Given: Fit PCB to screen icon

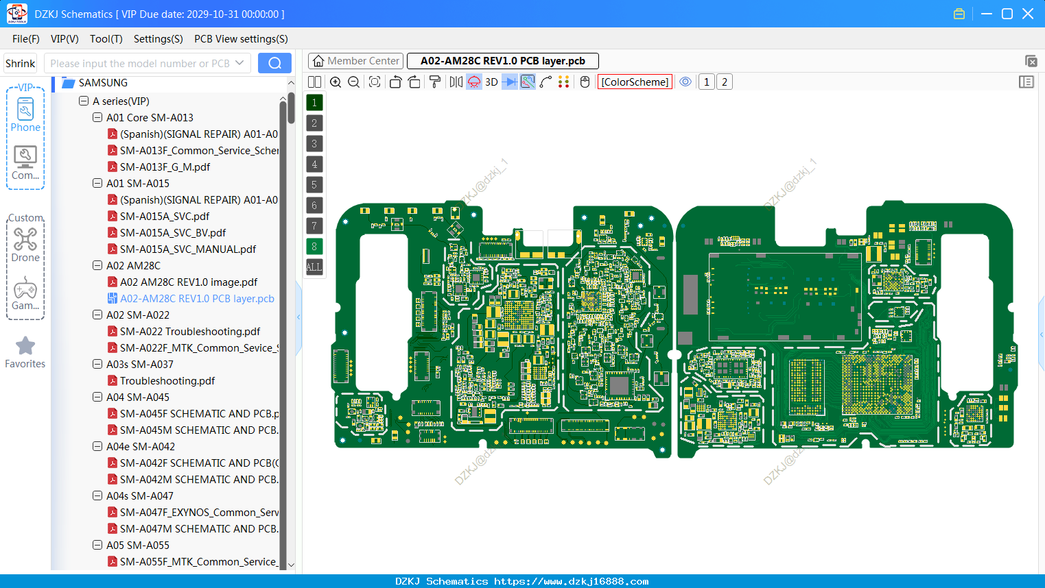Looking at the screenshot, I should coord(375,82).
